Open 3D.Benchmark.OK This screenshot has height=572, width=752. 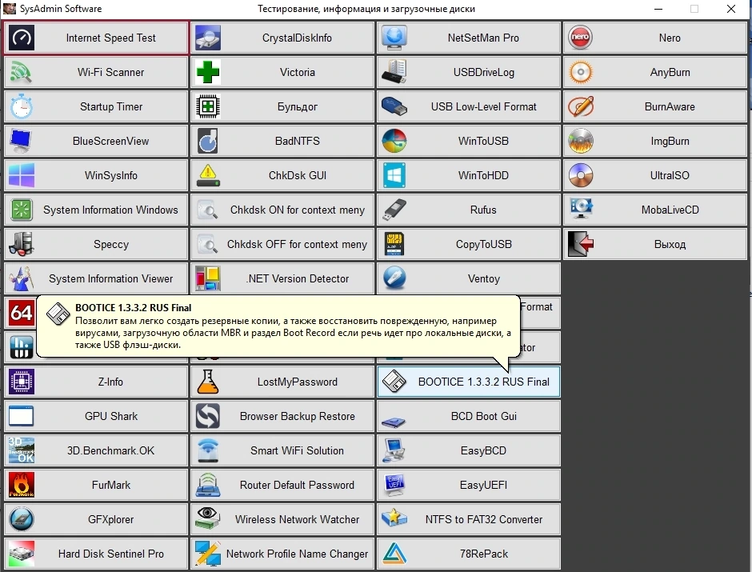96,450
